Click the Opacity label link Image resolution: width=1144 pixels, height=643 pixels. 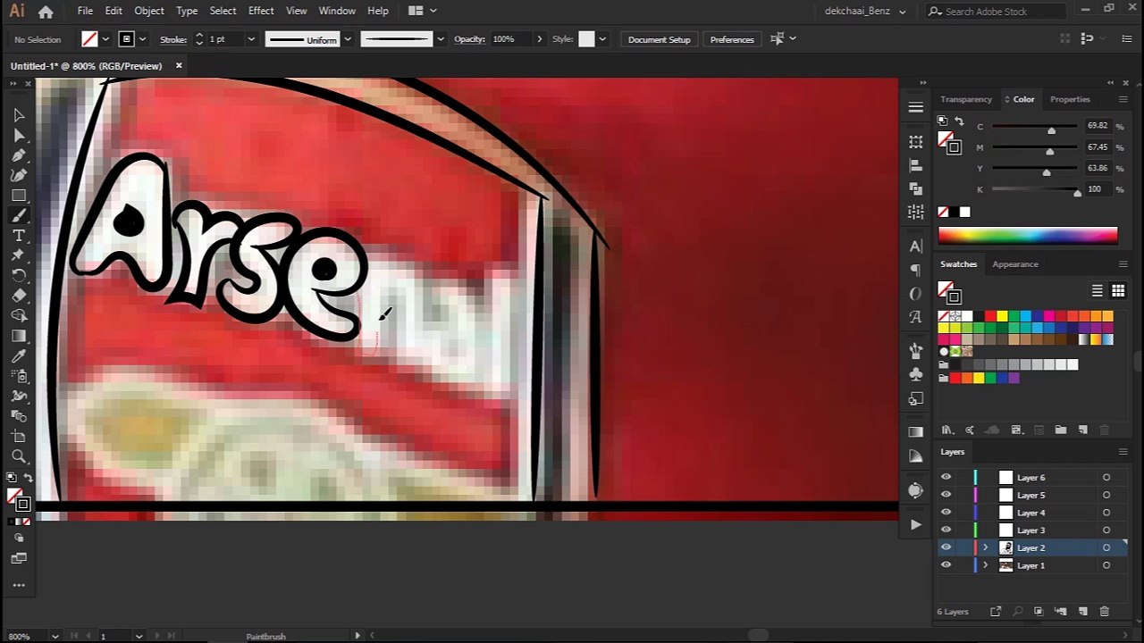pos(469,39)
